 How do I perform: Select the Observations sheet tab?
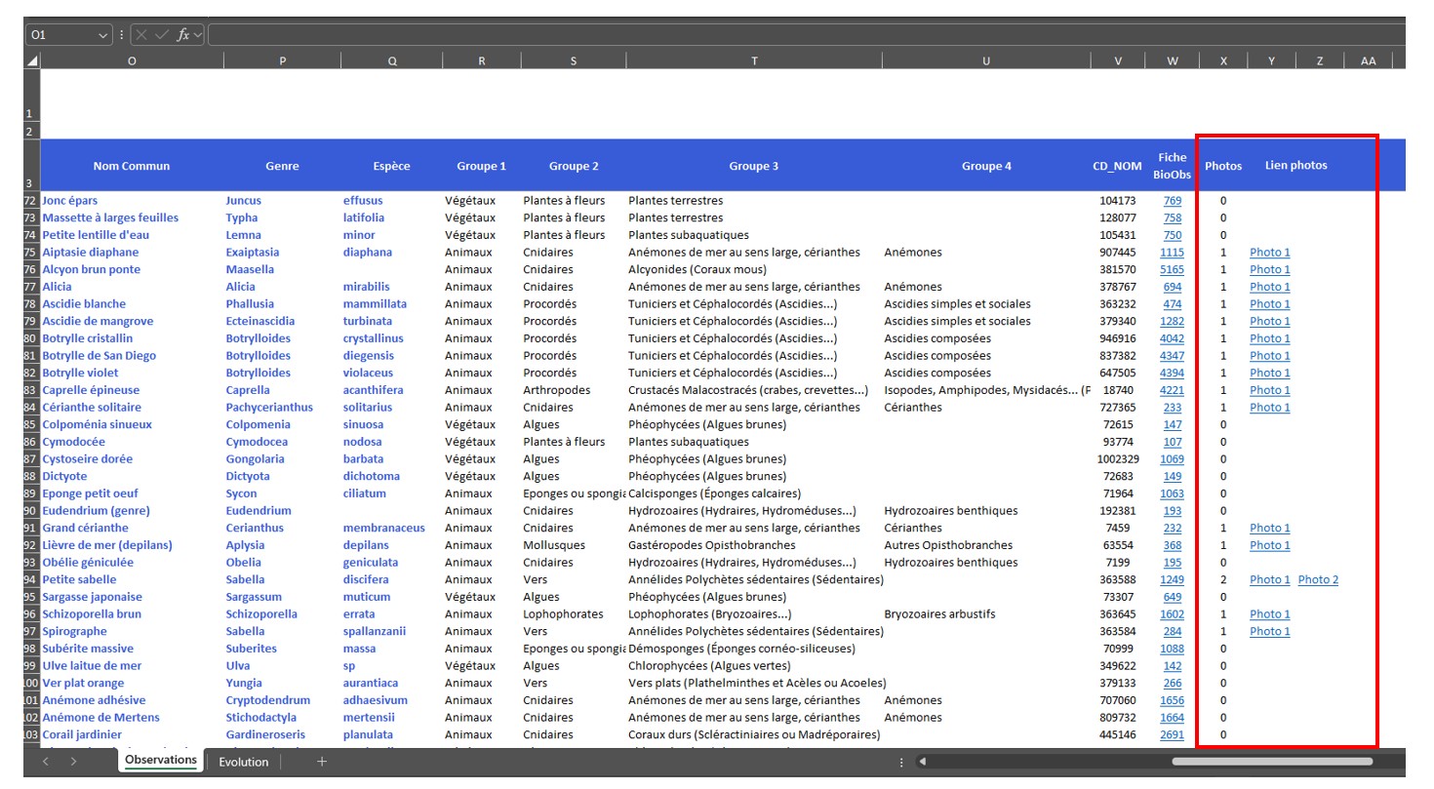pos(161,761)
